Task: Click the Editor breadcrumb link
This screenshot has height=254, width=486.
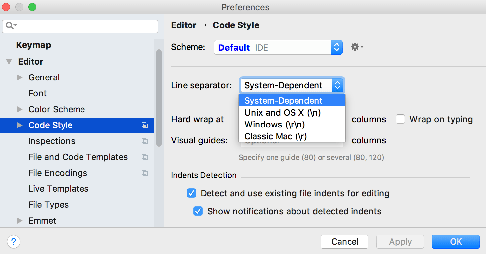Action: click(184, 25)
